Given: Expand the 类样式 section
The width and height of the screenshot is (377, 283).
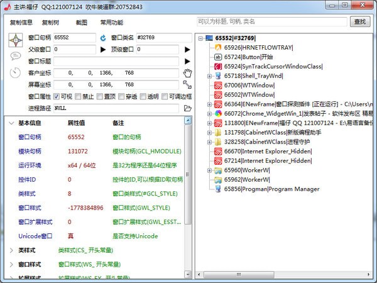Looking at the screenshot, I should tap(11, 250).
